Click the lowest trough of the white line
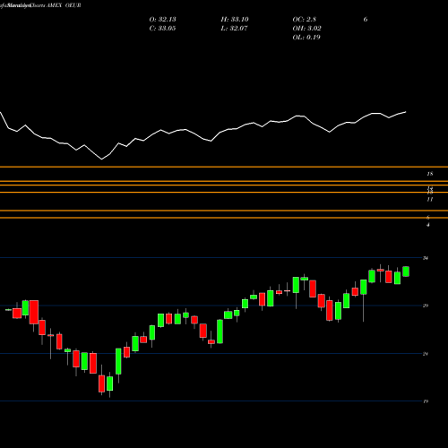This screenshot has width=448, height=448. pyautogui.click(x=101, y=159)
